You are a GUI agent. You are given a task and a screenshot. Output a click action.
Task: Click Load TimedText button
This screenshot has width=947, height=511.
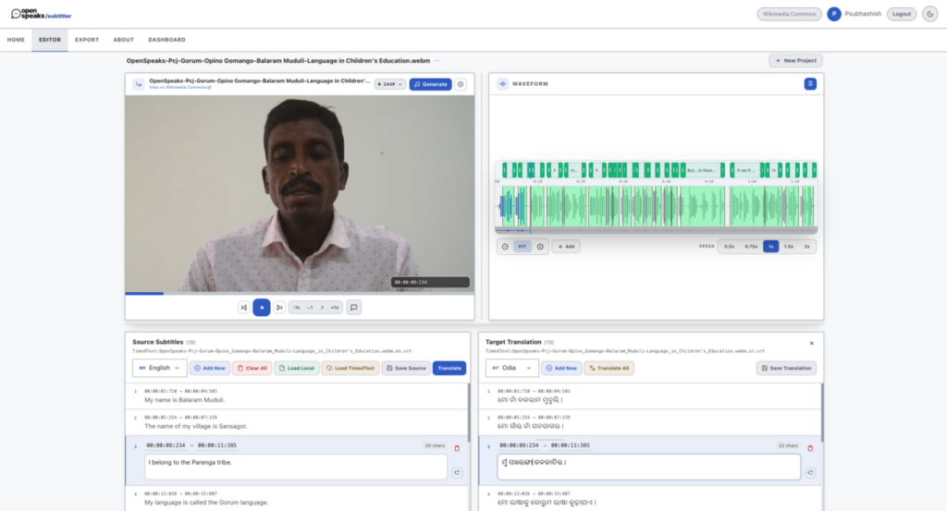click(351, 368)
